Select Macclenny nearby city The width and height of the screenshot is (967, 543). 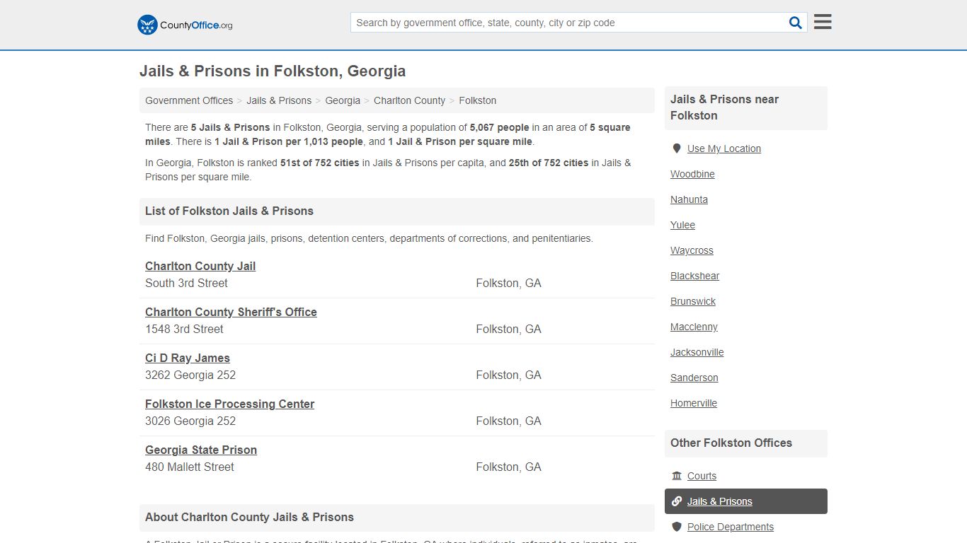click(694, 327)
